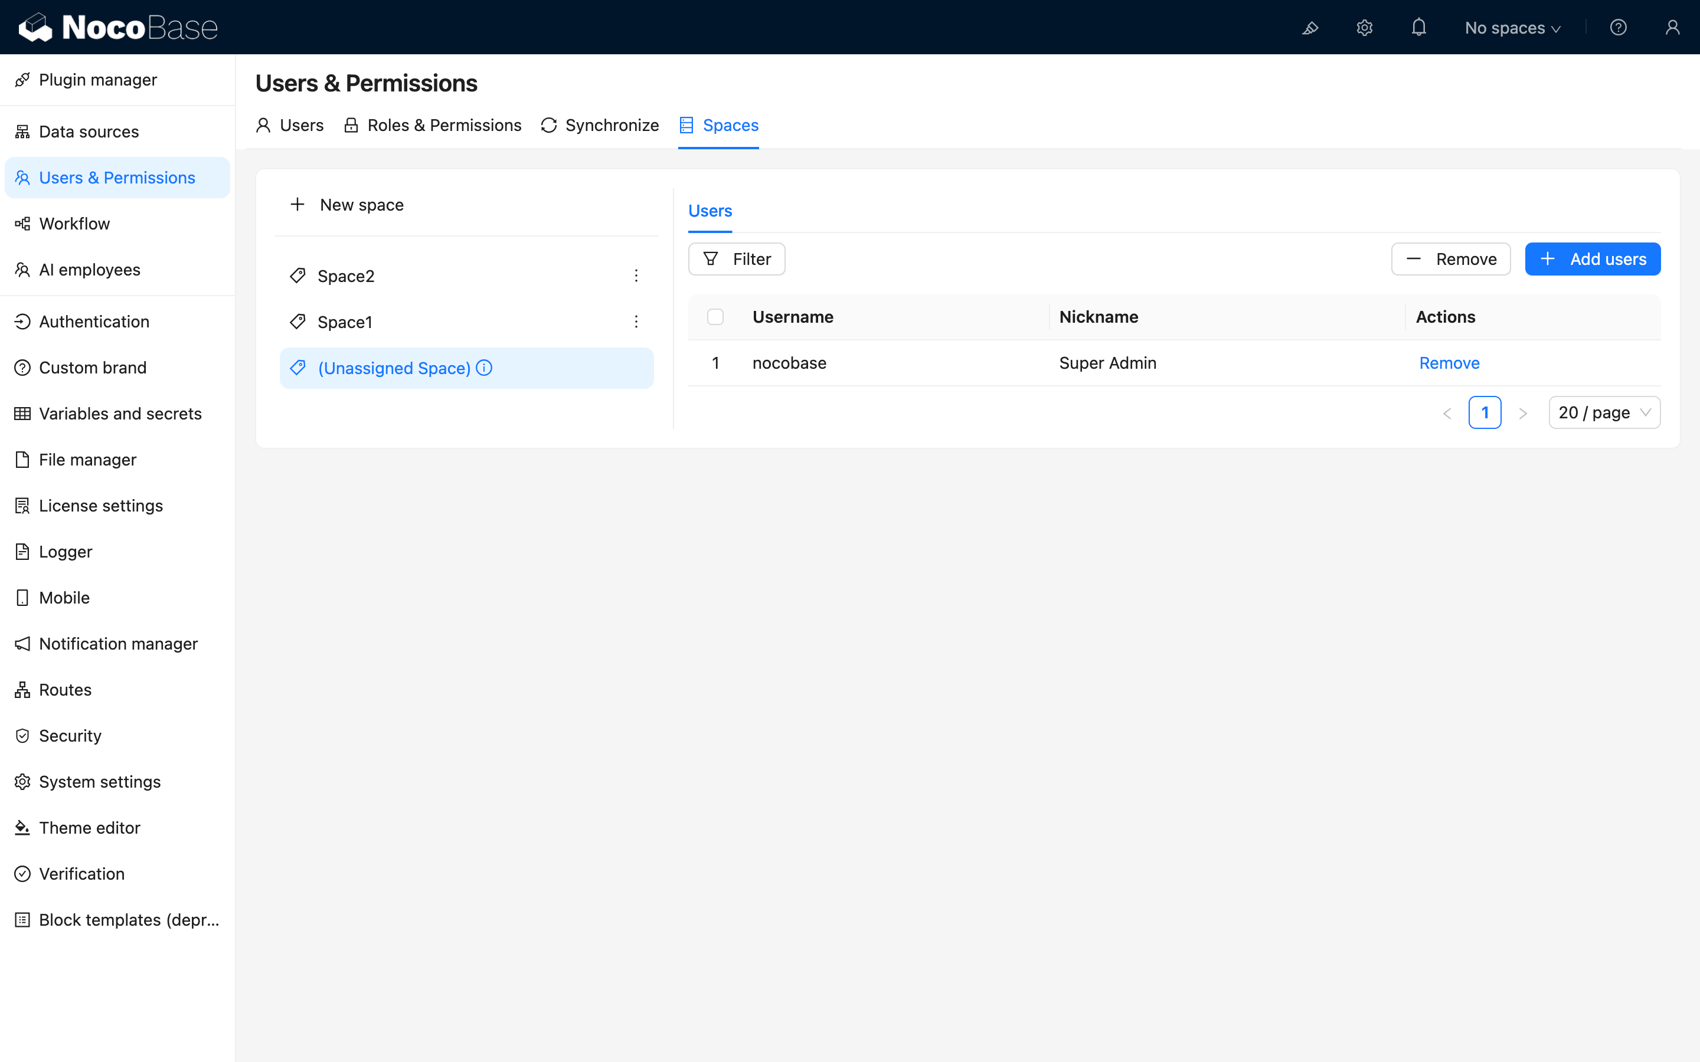This screenshot has width=1700, height=1062.
Task: Open Space2 three-dot options menu
Action: click(x=636, y=276)
